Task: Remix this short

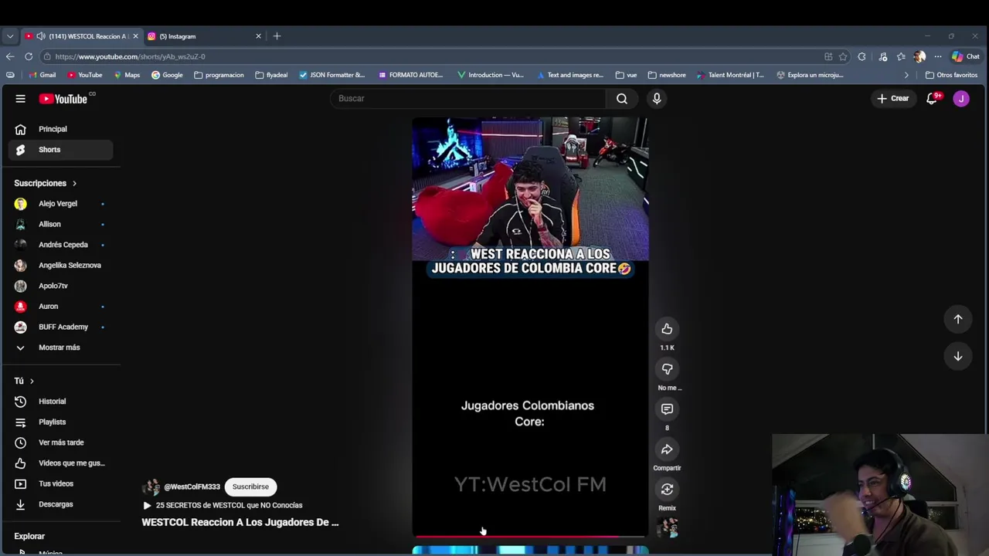Action: click(667, 490)
